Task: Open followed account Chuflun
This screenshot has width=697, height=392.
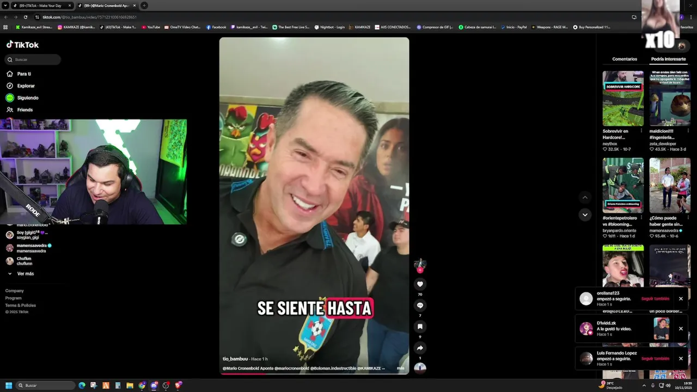Action: point(19,261)
